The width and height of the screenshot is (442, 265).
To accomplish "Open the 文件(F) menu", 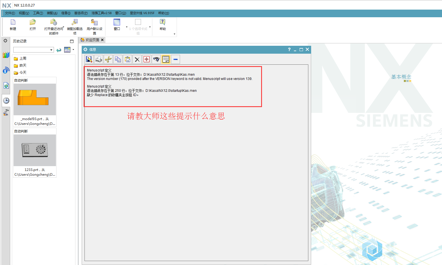I will click(x=10, y=13).
